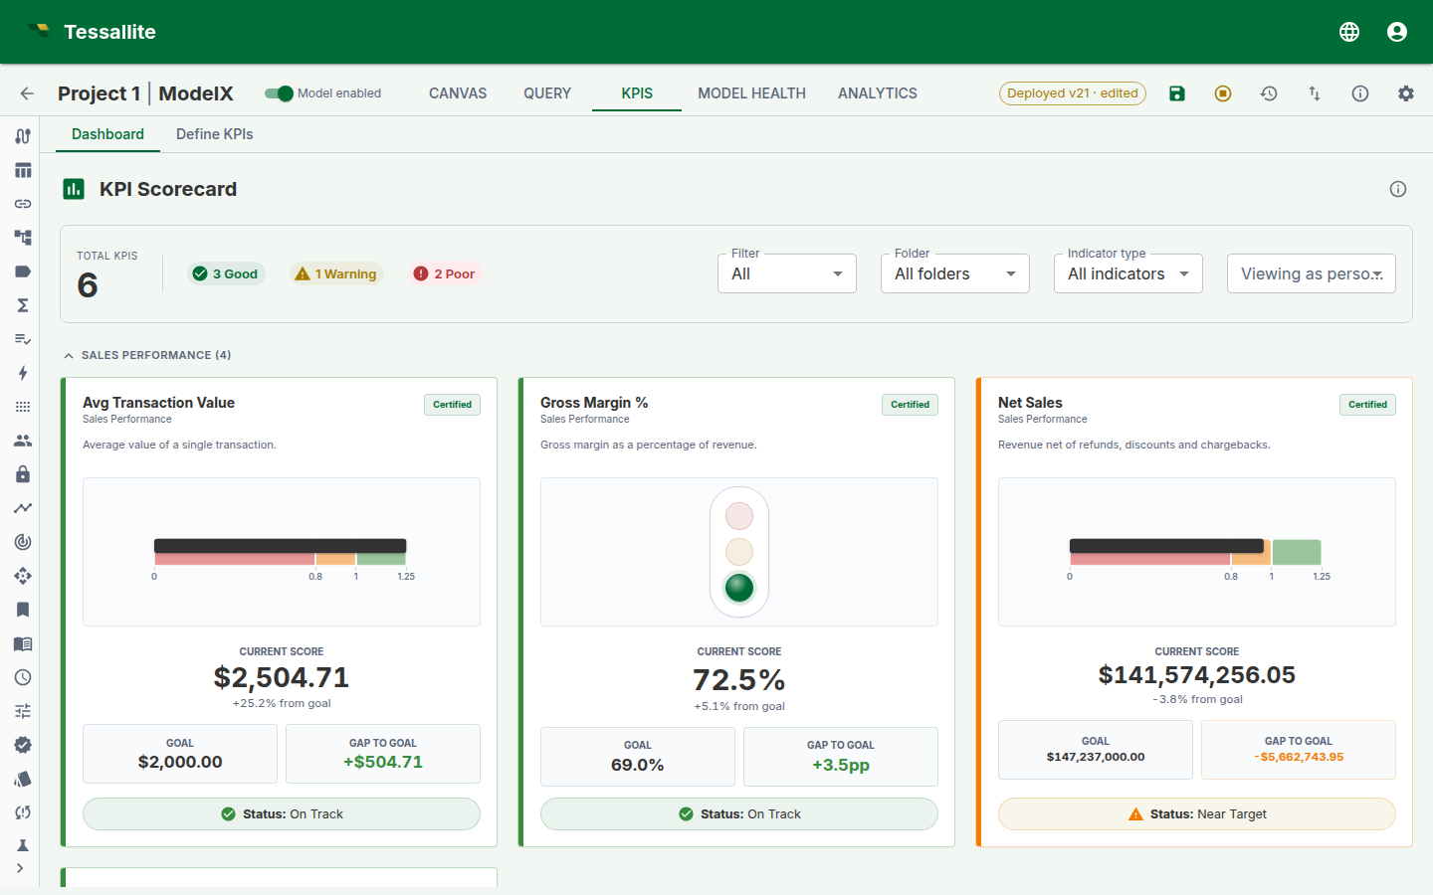Viewport: 1433px width, 895px height.
Task: Switch to the ANALYTICS tab
Action: pyautogui.click(x=878, y=93)
